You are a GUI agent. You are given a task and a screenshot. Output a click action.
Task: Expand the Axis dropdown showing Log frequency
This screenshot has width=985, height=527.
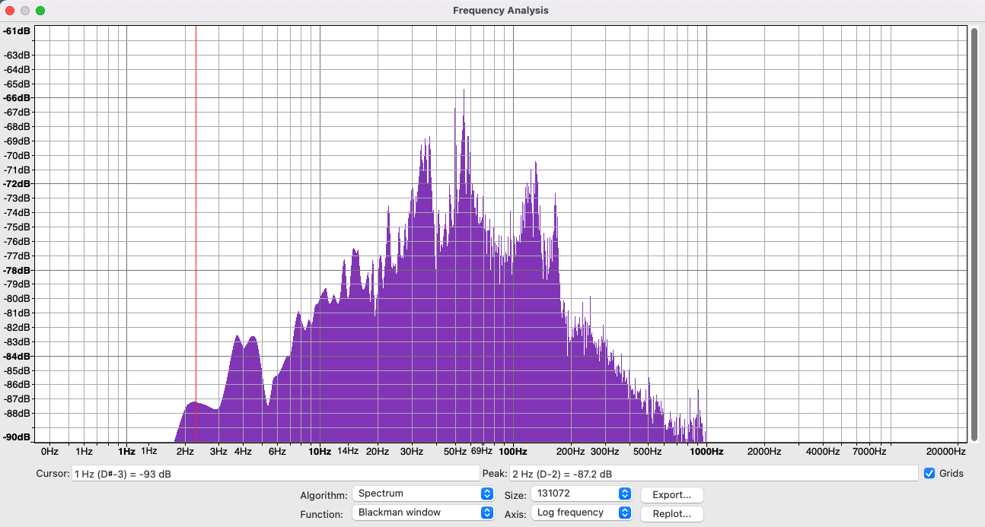(x=580, y=513)
